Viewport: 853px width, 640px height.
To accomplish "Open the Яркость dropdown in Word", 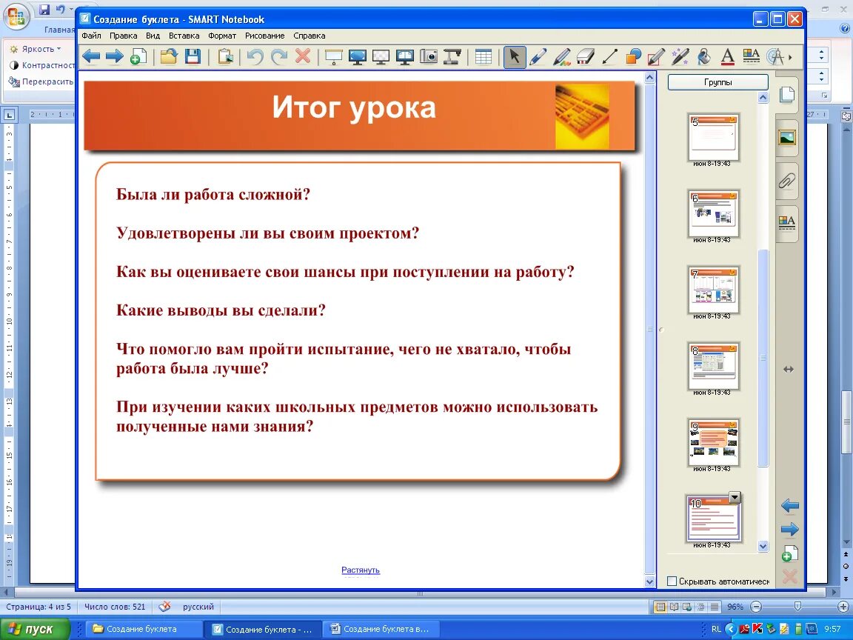I will pyautogui.click(x=34, y=49).
